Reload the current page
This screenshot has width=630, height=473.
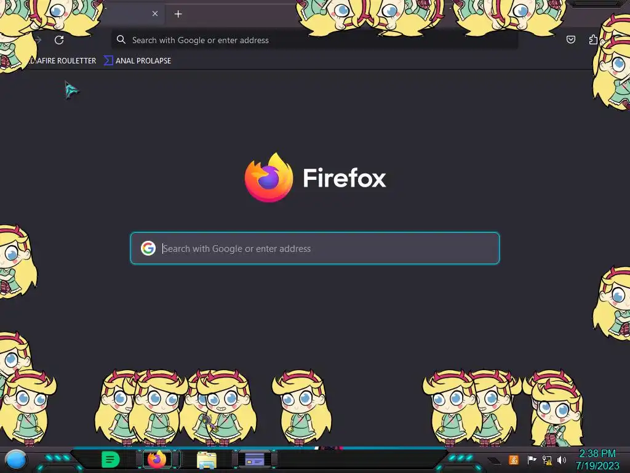pyautogui.click(x=59, y=40)
